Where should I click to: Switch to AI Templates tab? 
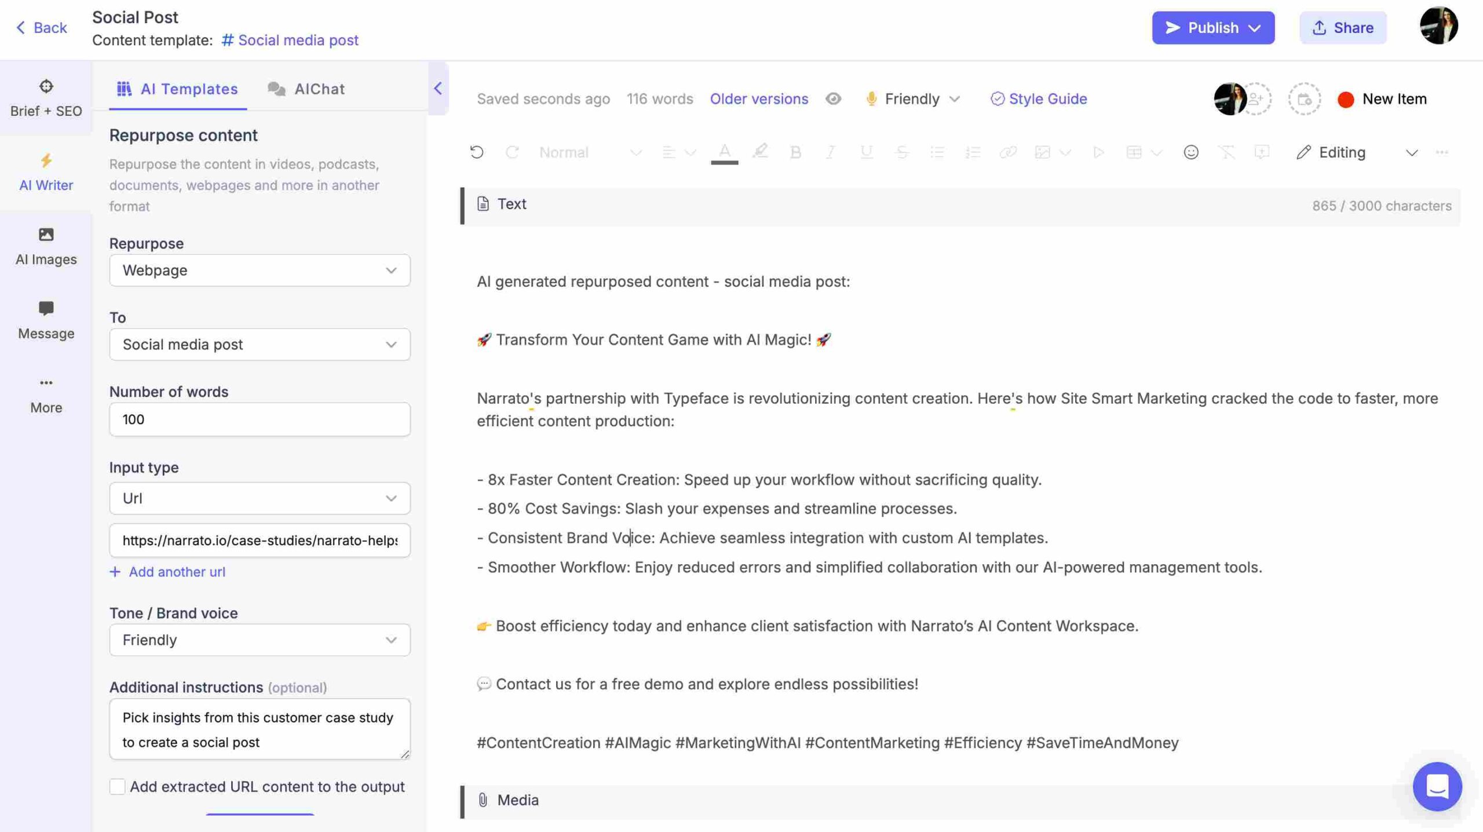pos(177,89)
